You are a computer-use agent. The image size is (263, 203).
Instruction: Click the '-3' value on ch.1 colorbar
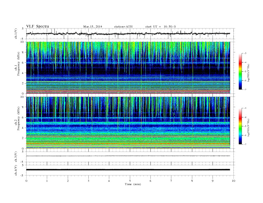click(245, 53)
